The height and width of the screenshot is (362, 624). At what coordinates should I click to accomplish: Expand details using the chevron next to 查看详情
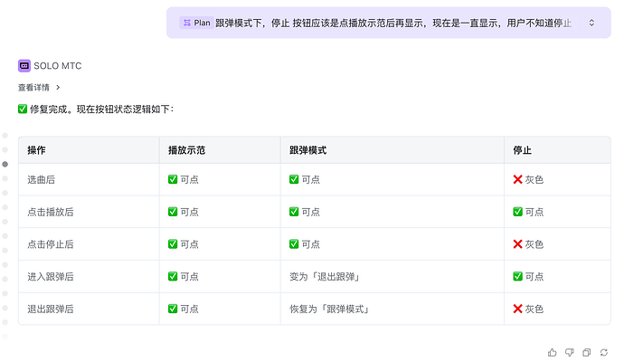[58, 87]
